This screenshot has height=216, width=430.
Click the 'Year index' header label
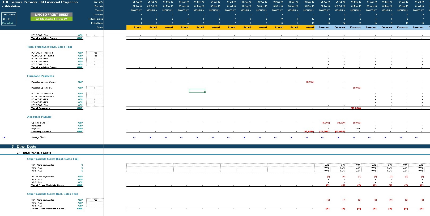coord(98,15)
